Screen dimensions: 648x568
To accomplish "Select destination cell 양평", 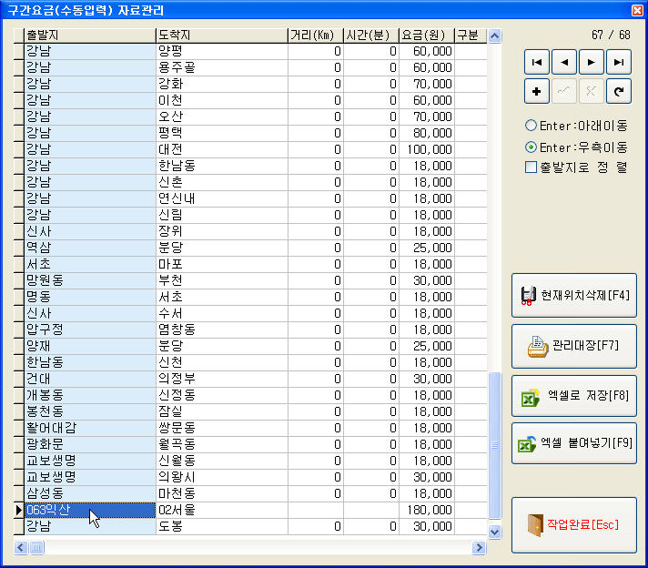I will click(222, 52).
